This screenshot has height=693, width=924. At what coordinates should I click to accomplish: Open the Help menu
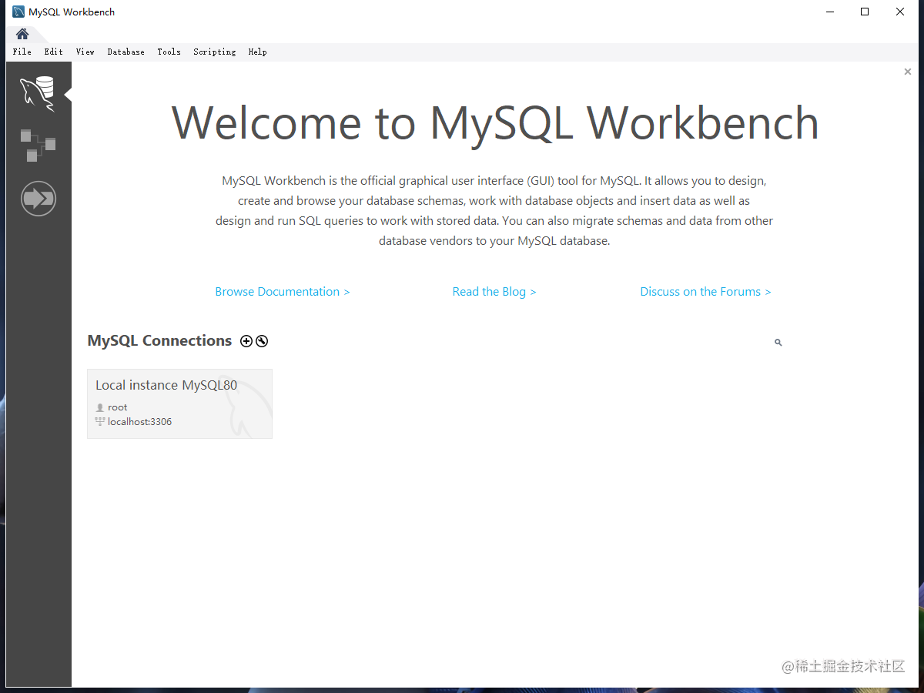tap(258, 52)
